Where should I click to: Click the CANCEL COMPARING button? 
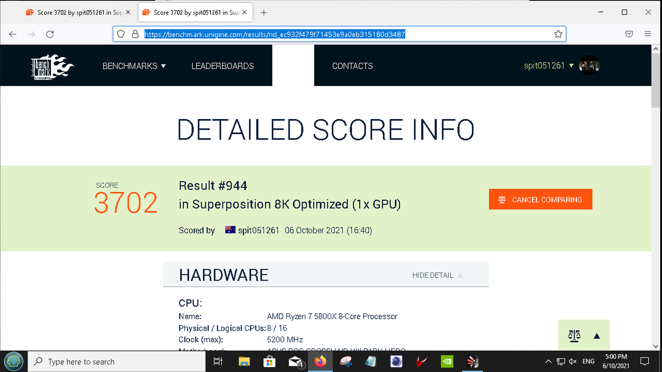coord(540,199)
